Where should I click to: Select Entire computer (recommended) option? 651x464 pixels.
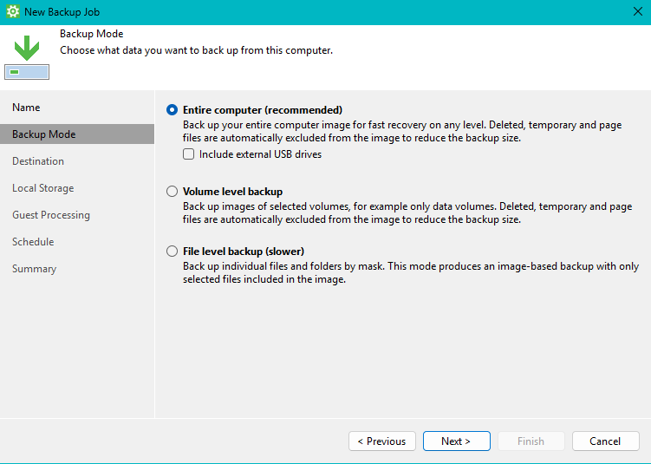click(173, 110)
